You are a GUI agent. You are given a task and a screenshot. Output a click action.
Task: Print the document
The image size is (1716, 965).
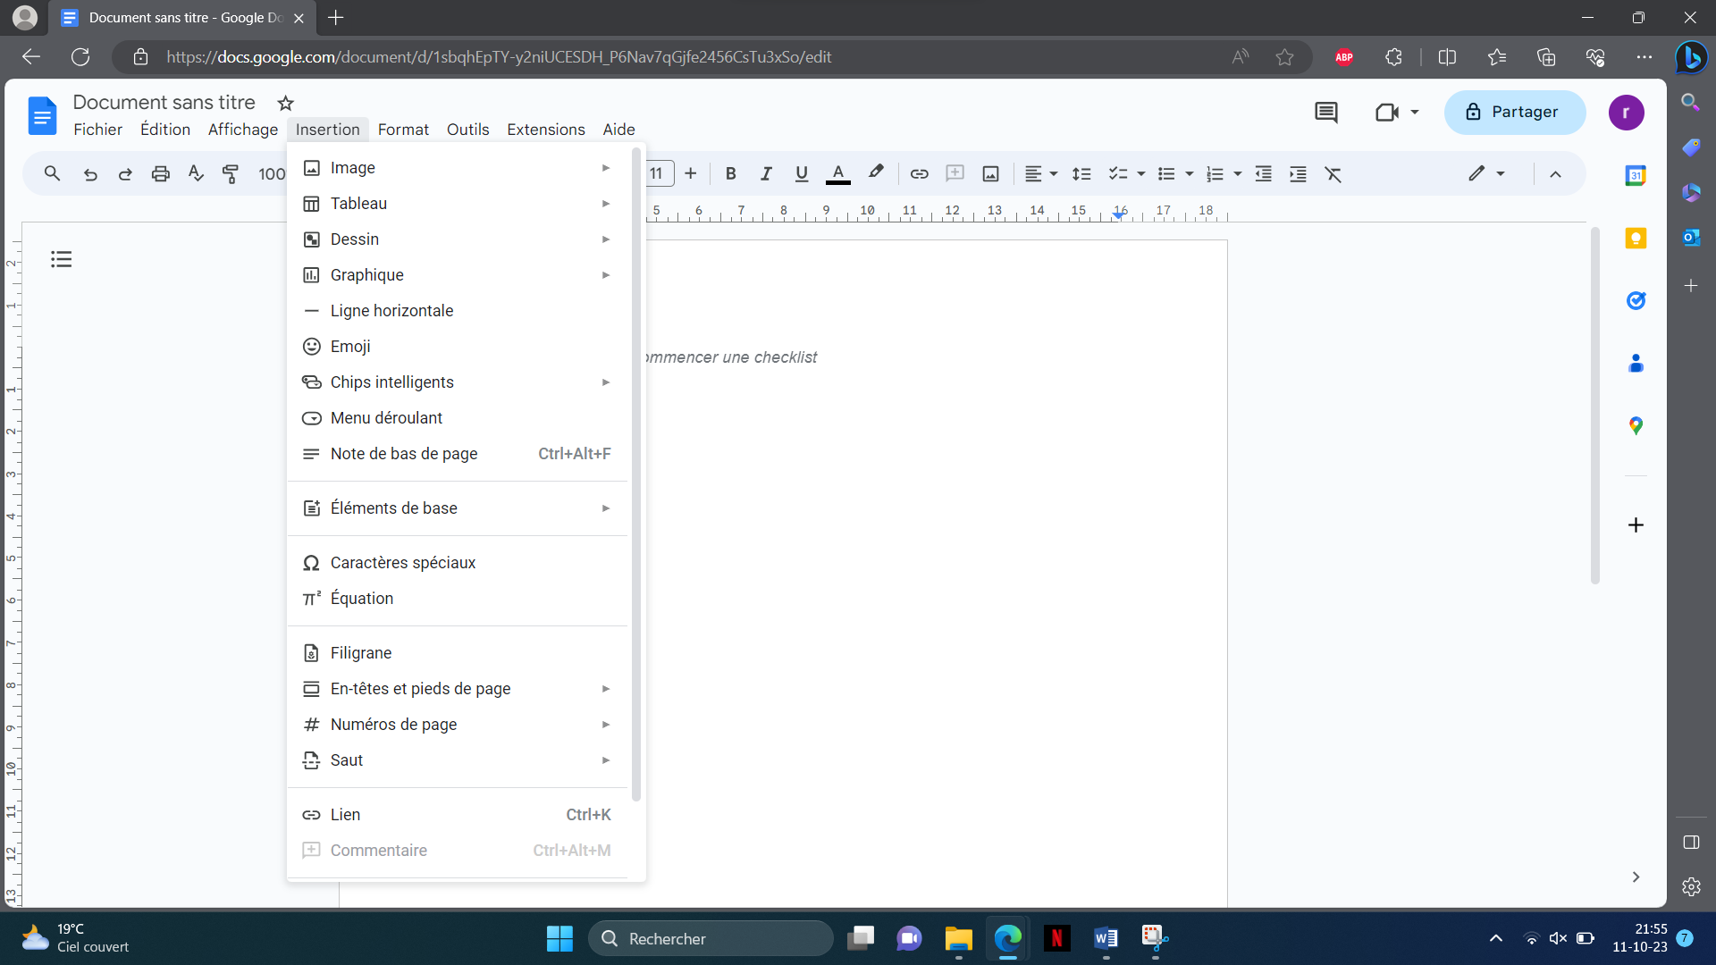160,174
